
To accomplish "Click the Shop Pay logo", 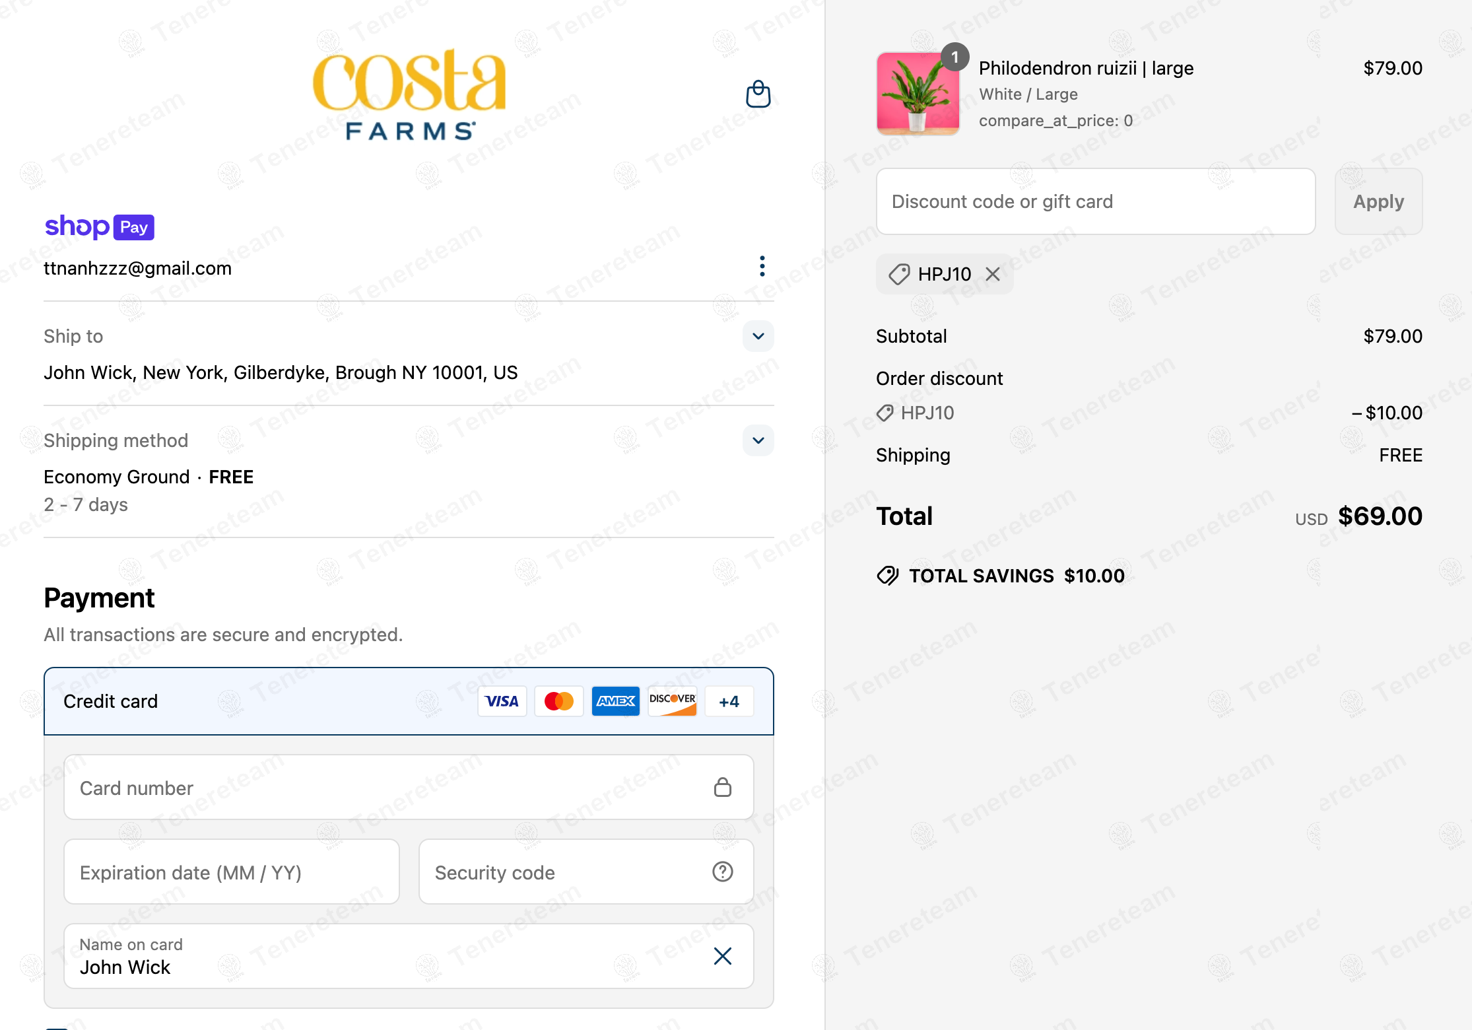I will click(99, 227).
